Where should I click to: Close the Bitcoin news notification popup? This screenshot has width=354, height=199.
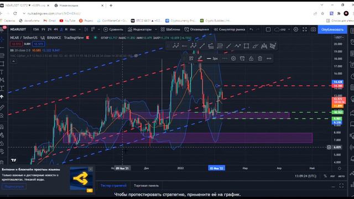(91, 169)
